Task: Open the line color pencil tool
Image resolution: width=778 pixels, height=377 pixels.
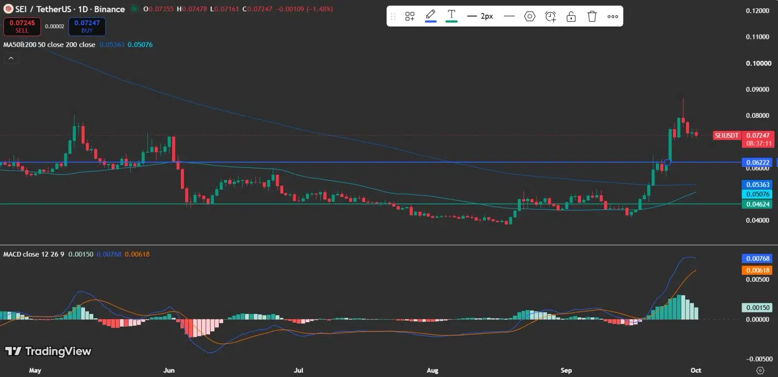Action: (430, 16)
